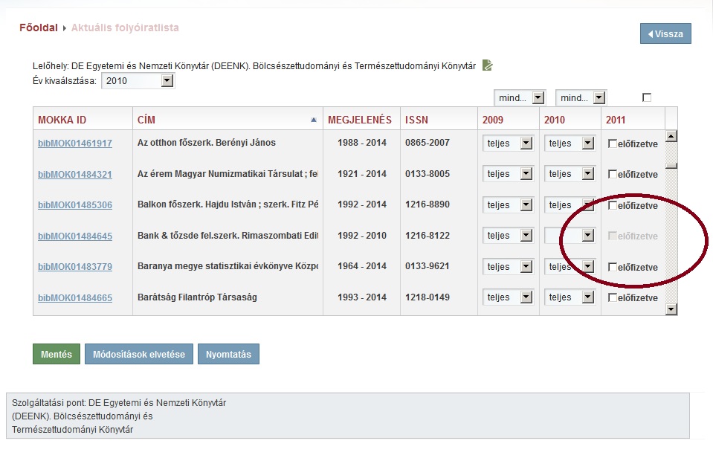Click scrollbar up arrow in the journal table
The height and width of the screenshot is (461, 713).
671,136
